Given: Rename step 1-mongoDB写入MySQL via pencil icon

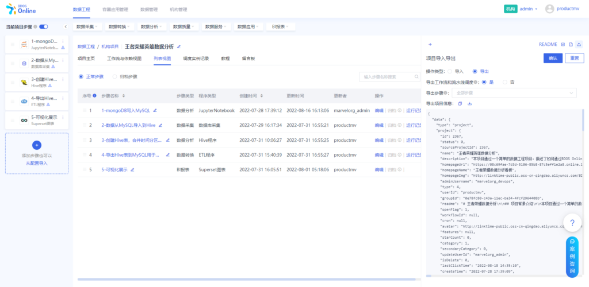Looking at the screenshot, I should coord(155,111).
